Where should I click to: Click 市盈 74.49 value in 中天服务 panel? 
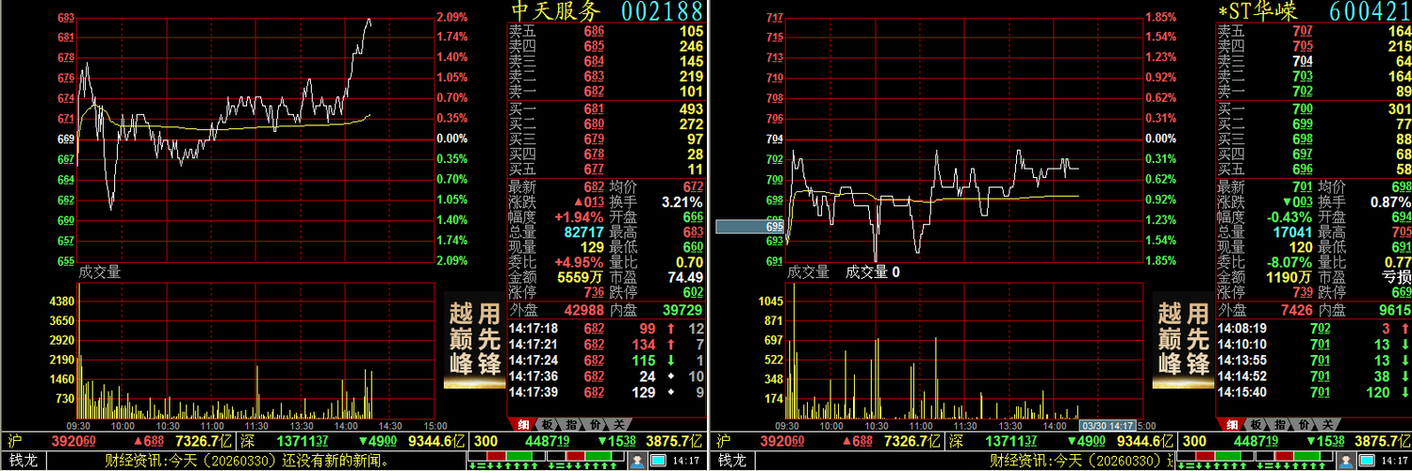[x=685, y=277]
